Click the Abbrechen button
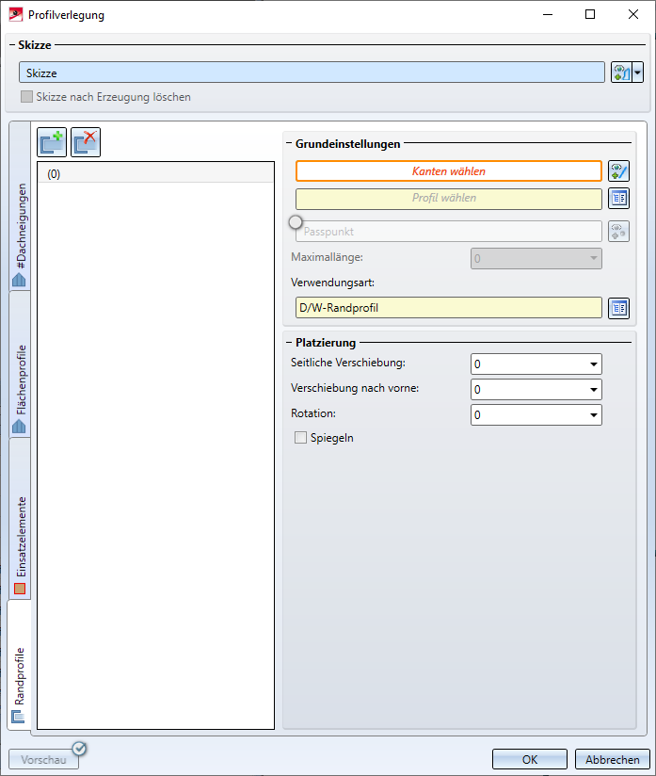The image size is (656, 776). click(x=613, y=759)
